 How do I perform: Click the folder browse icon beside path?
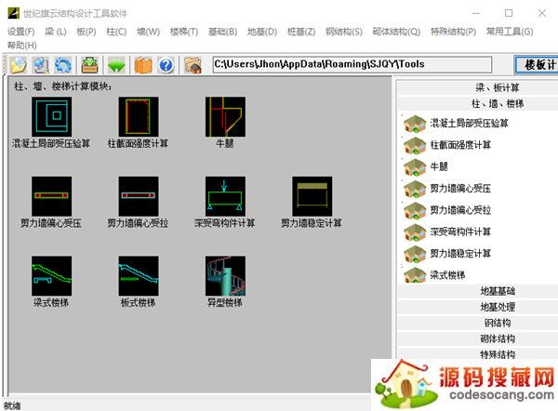pos(193,65)
